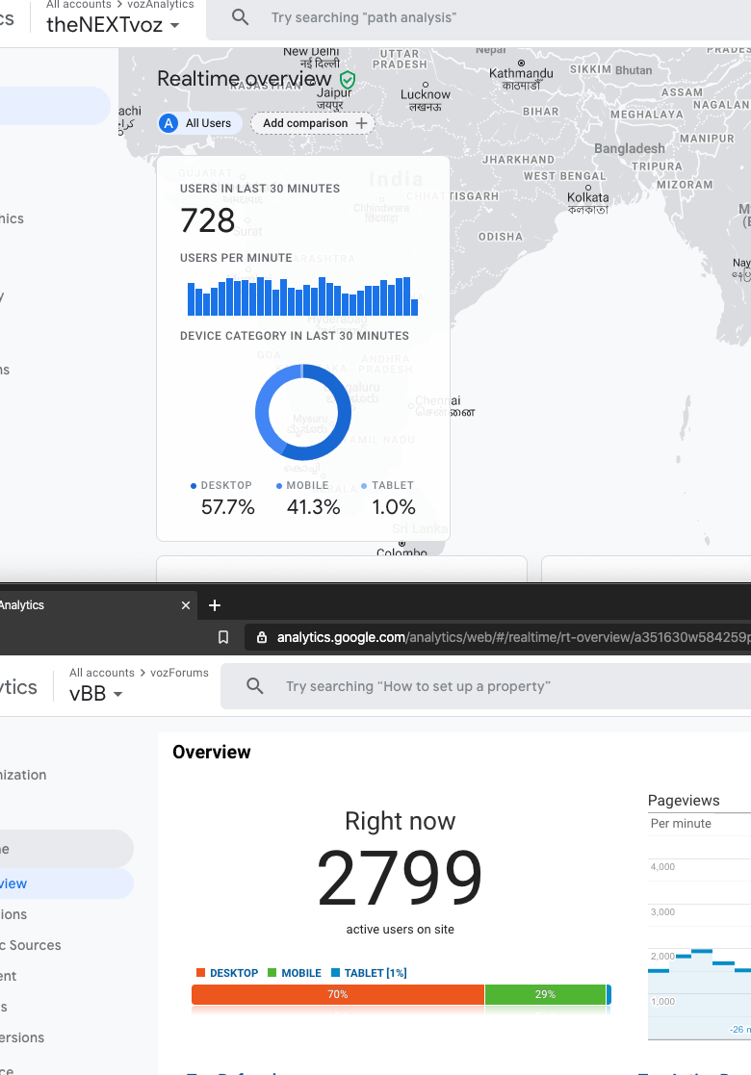This screenshot has height=1075, width=751.
Task: Click blue TABLET [1%] legend swatch
Action: tap(335, 972)
